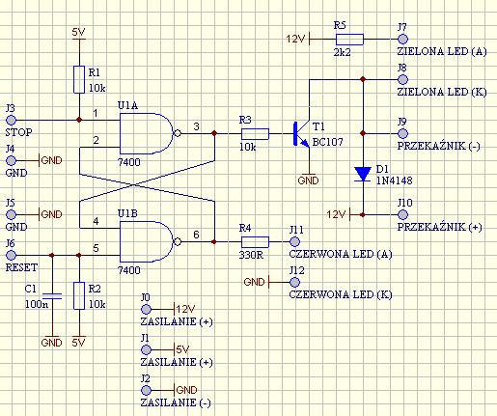Screen dimensions: 497x416
Task: Select the U1A NAND gate symbol
Action: click(x=150, y=133)
